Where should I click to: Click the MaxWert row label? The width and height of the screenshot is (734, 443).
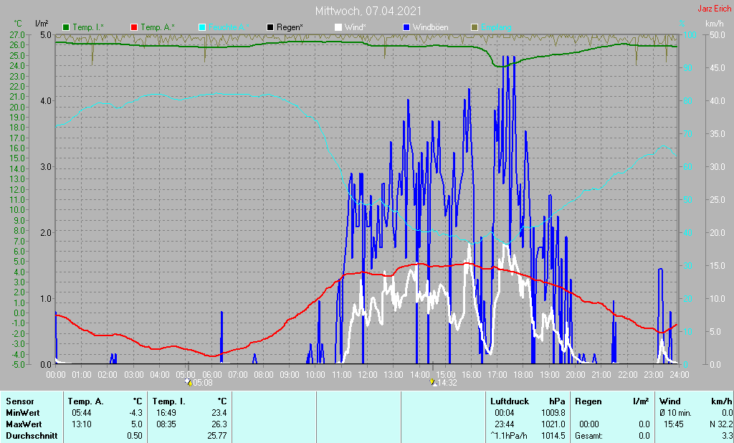tap(22, 424)
